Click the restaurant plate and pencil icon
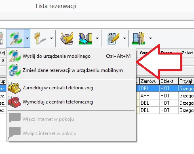 tap(67, 38)
